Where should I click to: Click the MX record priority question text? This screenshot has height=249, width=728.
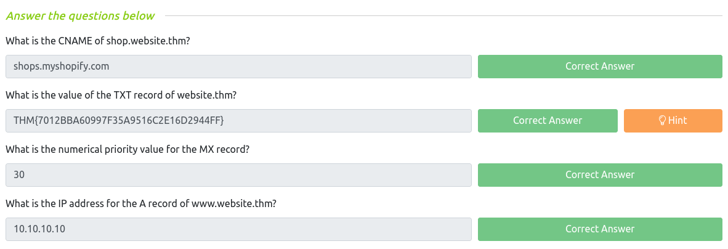[x=127, y=150]
